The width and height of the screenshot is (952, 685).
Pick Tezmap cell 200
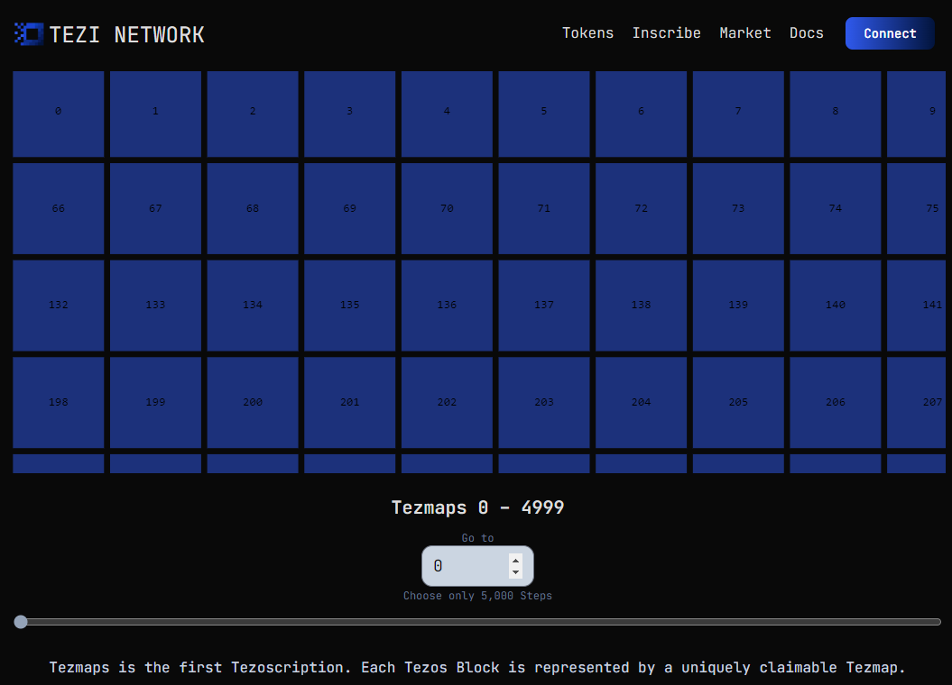[253, 403]
